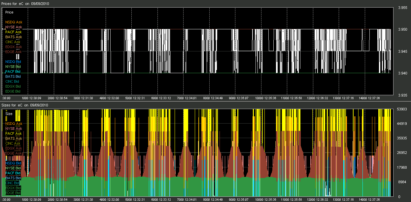Choose EDGX Bid legend entry in Sizes chart
The width and height of the screenshot is (411, 202).
point(13,188)
